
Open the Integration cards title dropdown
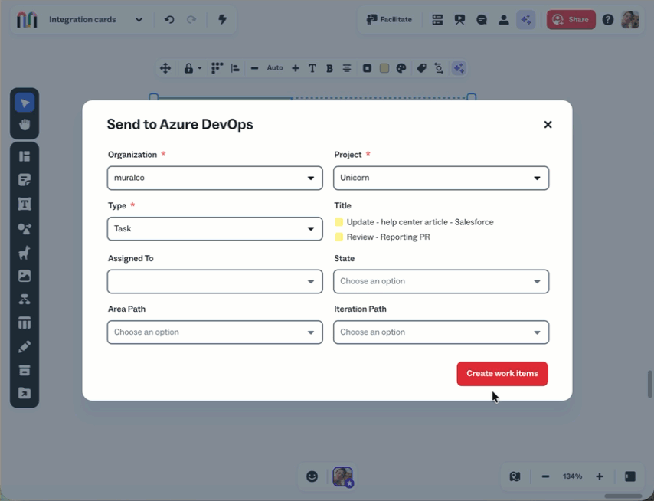(x=139, y=20)
